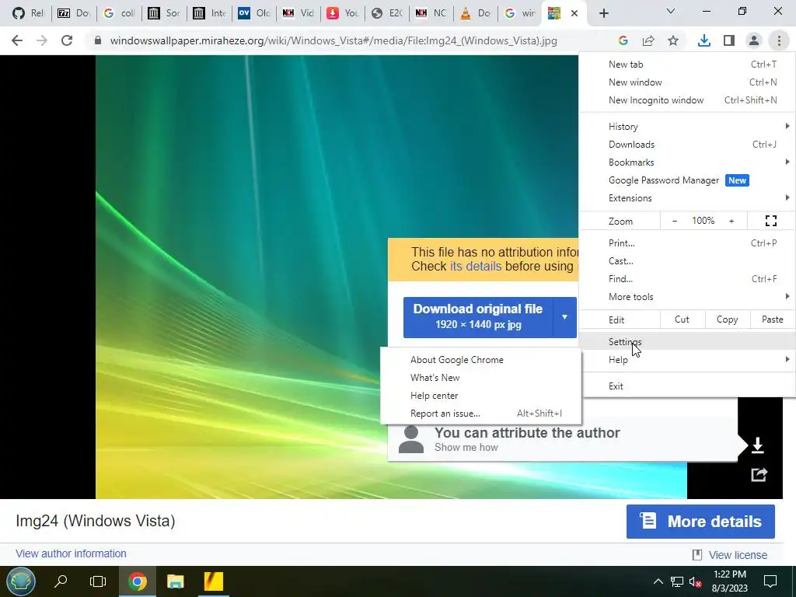Follow the 'its details' link

pyautogui.click(x=475, y=267)
